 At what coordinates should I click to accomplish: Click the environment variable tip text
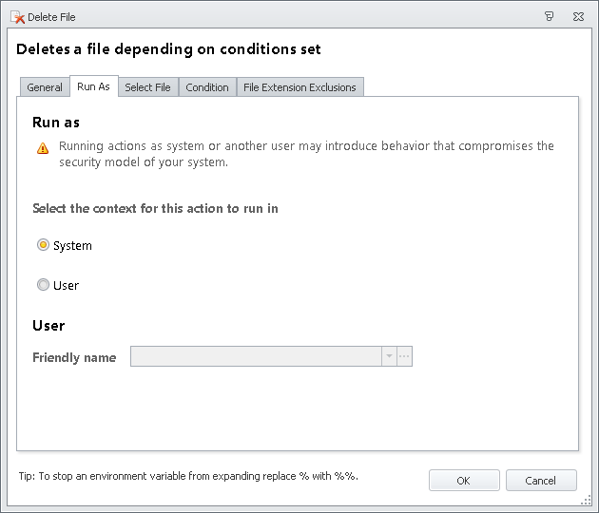pyautogui.click(x=187, y=476)
